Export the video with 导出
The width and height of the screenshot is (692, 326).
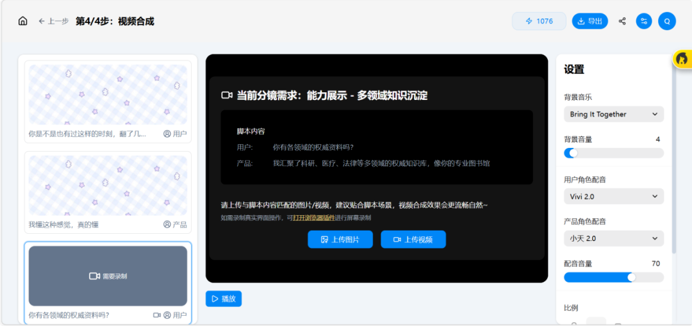pyautogui.click(x=589, y=21)
